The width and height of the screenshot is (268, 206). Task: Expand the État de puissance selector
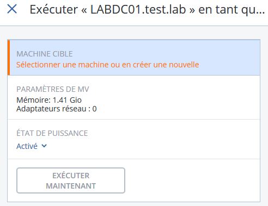pos(32,146)
